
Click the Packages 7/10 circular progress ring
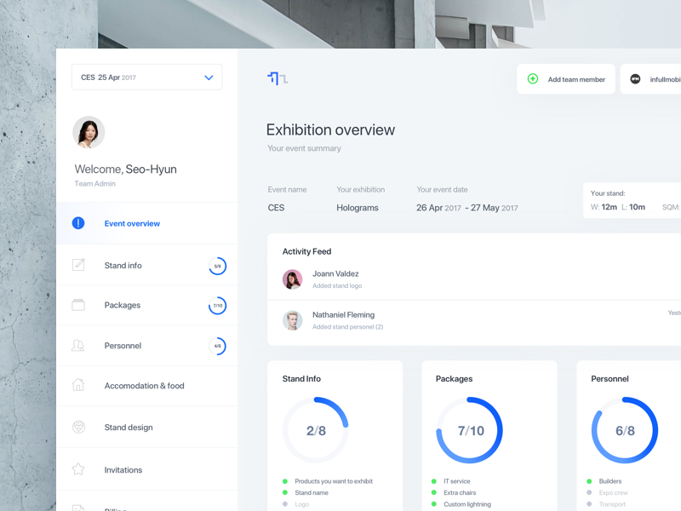470,430
